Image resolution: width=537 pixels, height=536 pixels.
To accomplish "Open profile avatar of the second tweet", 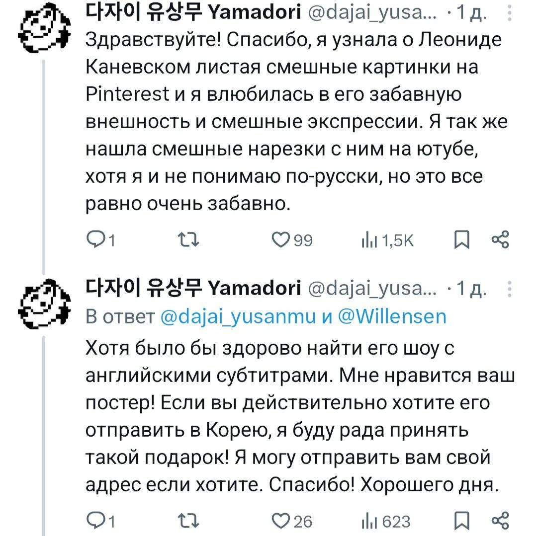I will coord(44,304).
